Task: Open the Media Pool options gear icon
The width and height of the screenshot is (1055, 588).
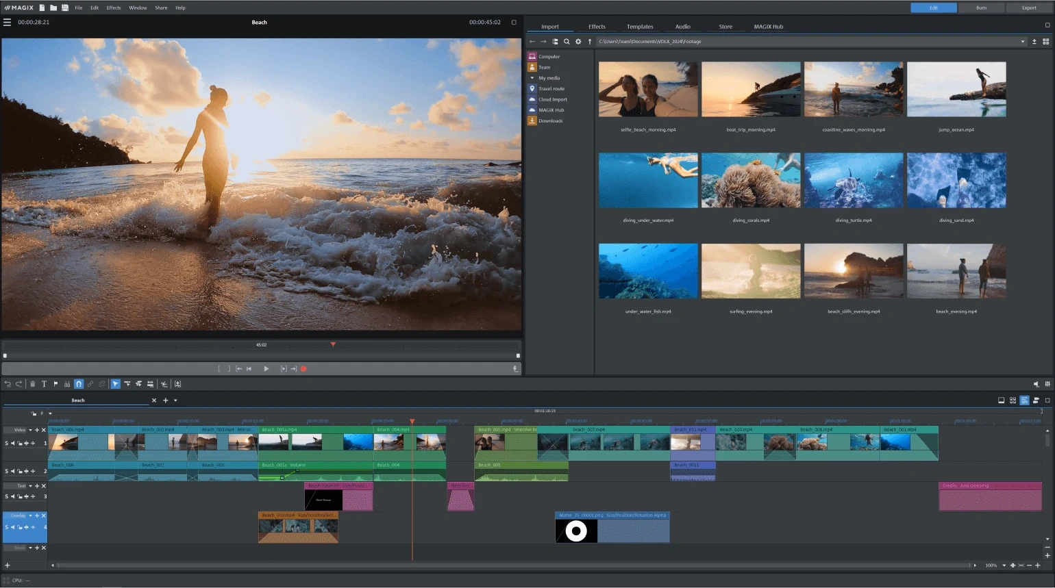Action: tap(578, 42)
